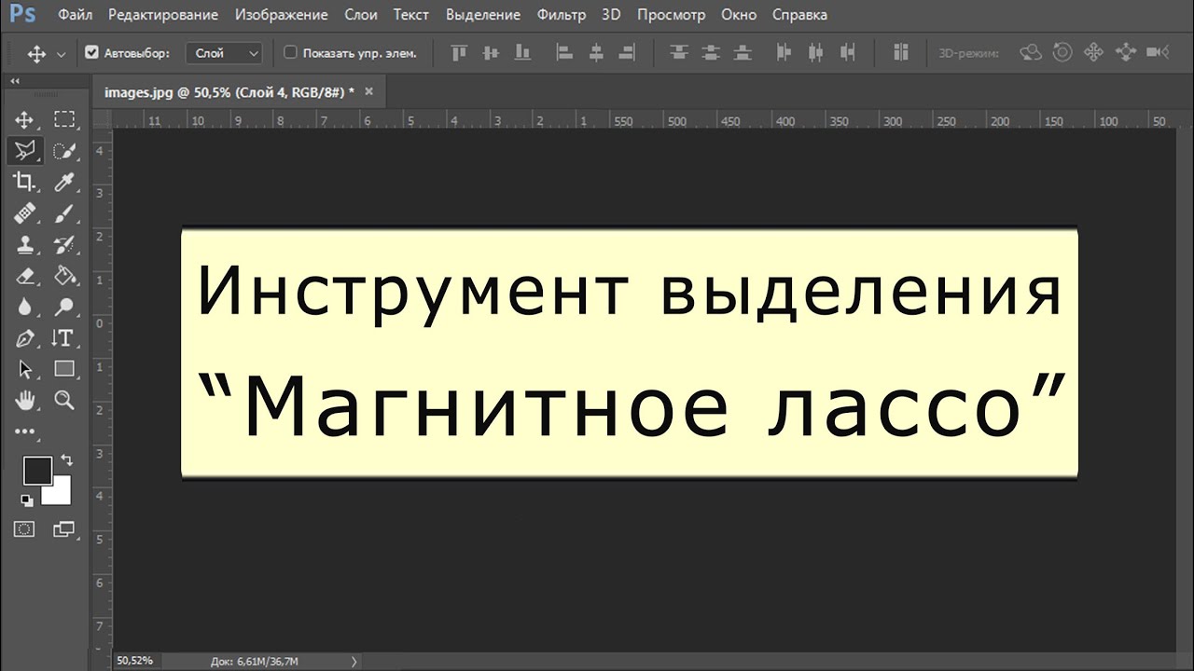Align vertical centers button

coord(491,53)
